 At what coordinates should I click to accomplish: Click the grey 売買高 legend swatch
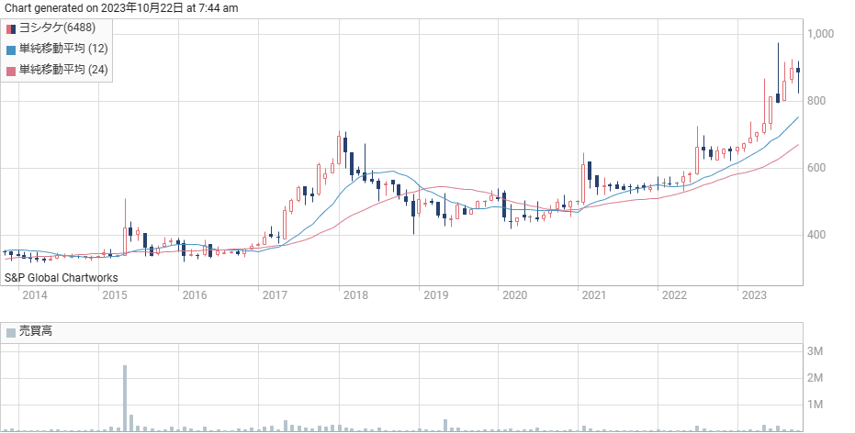[11, 332]
